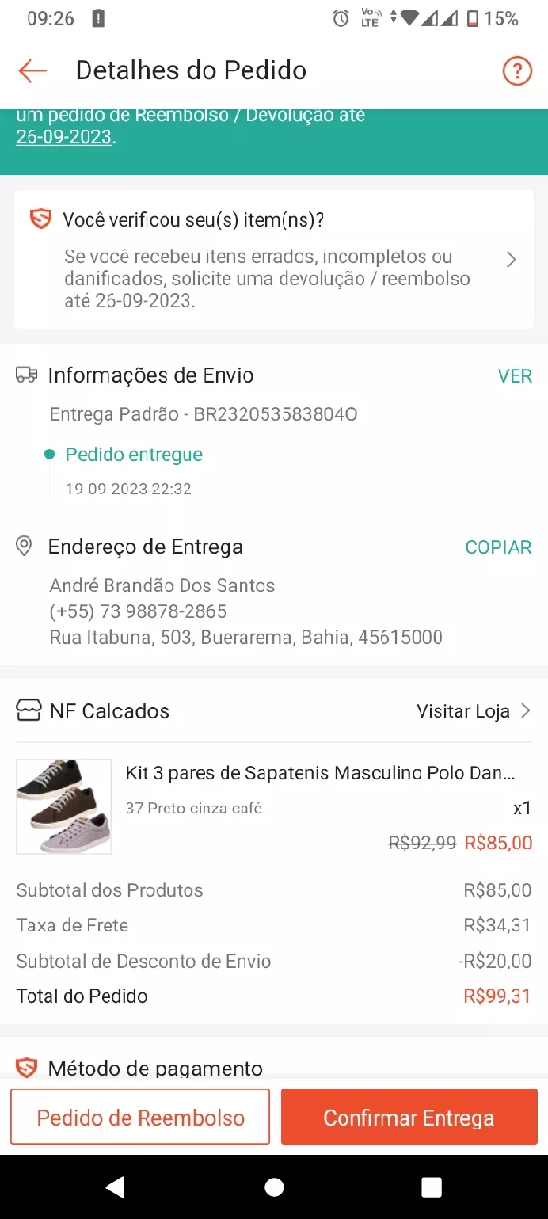This screenshot has height=1219, width=548.
Task: Open the Sapatenis product thumbnail image
Action: pyautogui.click(x=64, y=807)
